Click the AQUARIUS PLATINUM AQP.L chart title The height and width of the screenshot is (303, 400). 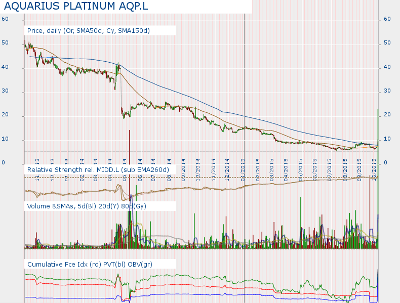click(x=76, y=6)
